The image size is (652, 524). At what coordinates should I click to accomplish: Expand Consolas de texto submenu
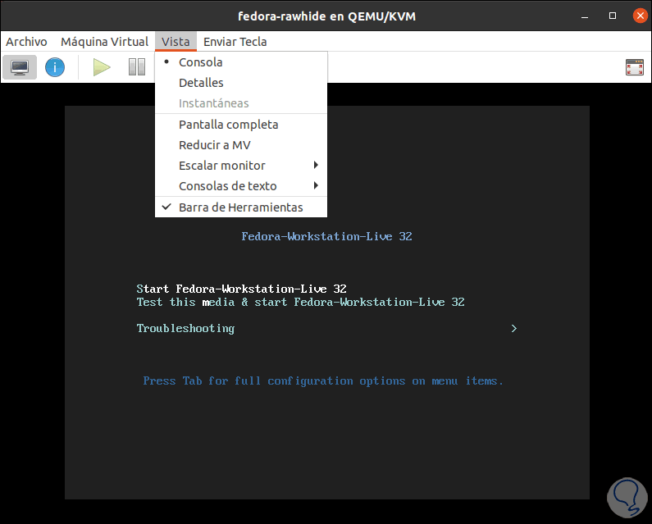241,186
